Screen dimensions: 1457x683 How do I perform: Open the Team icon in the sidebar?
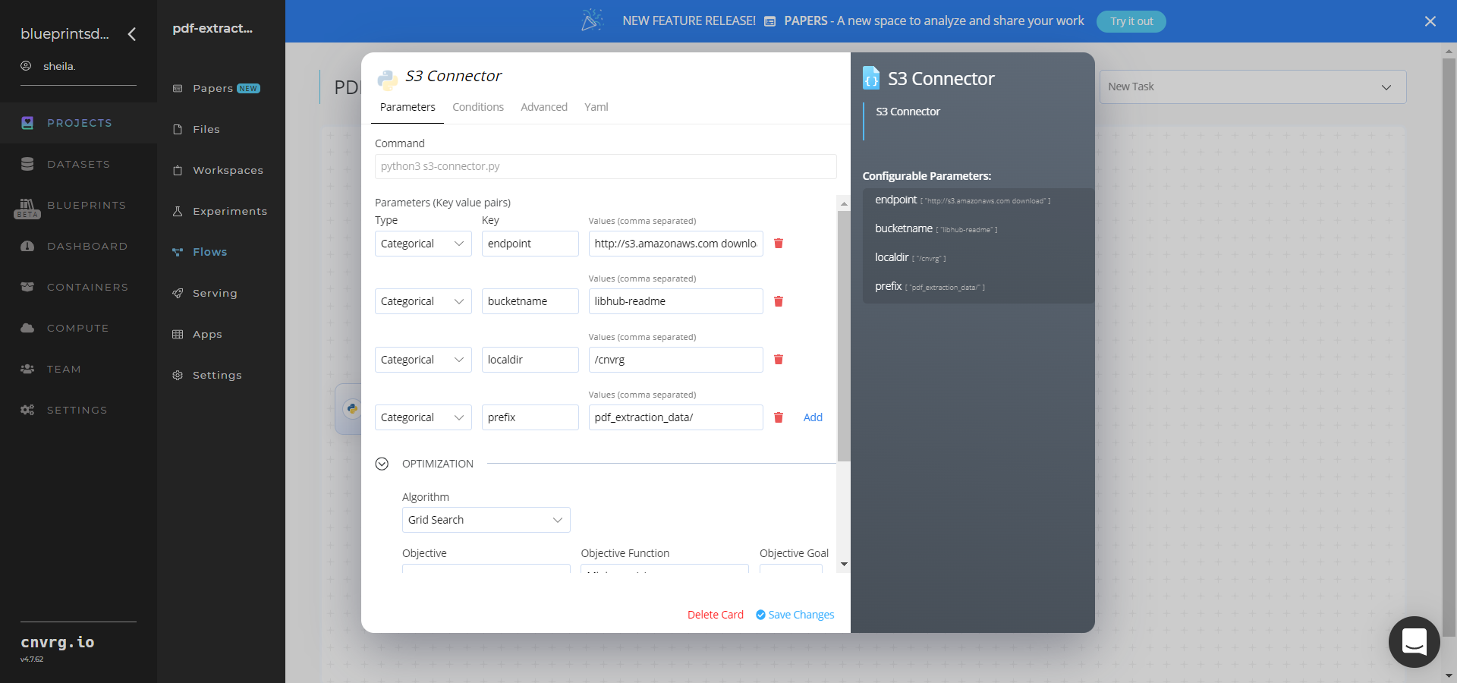(x=27, y=369)
